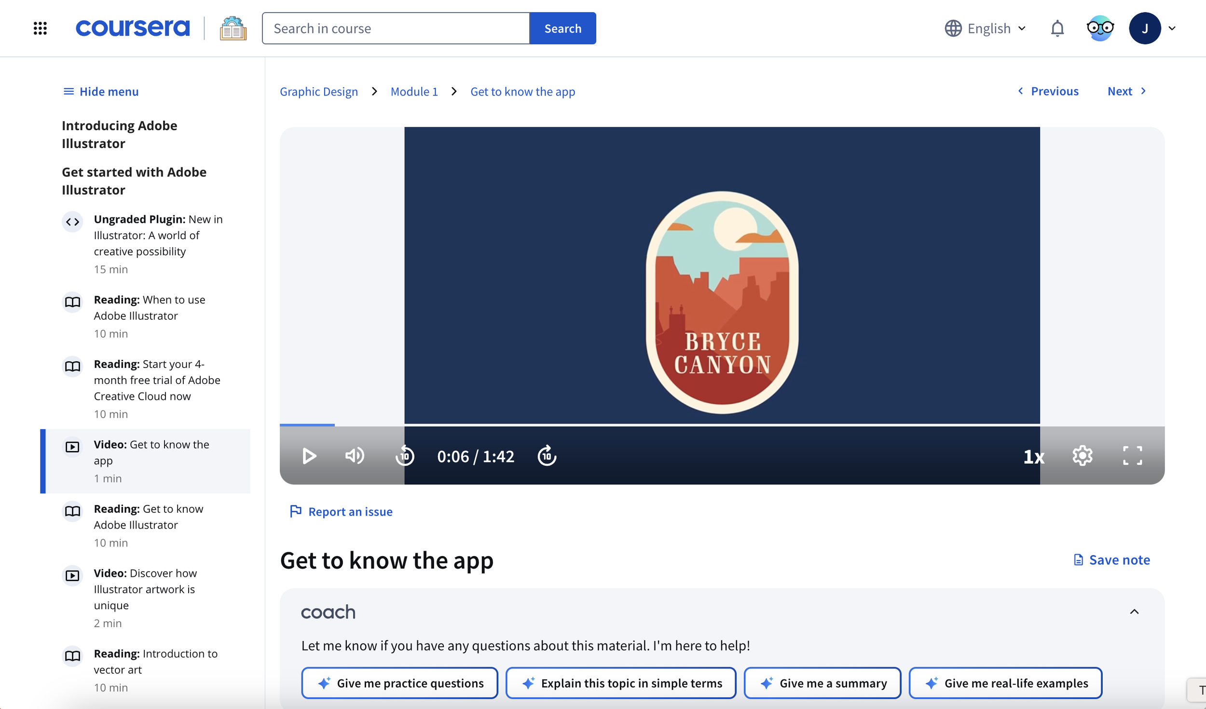1206x709 pixels.
Task: Click Report an issue
Action: (341, 511)
